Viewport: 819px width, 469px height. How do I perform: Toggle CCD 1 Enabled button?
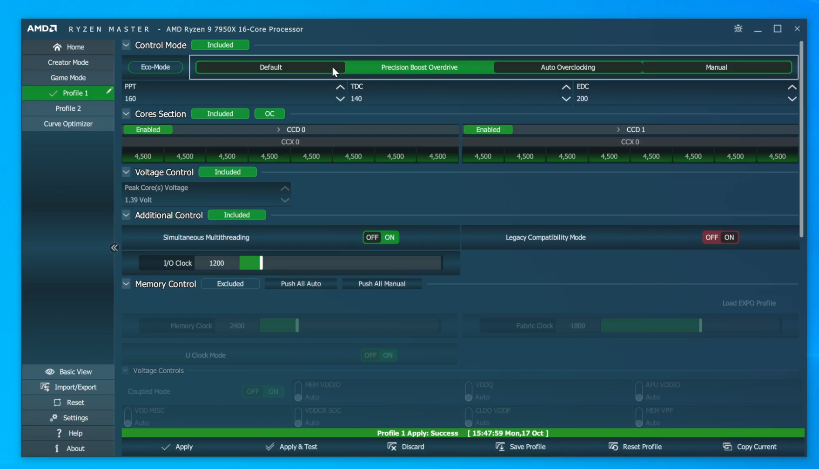point(488,130)
